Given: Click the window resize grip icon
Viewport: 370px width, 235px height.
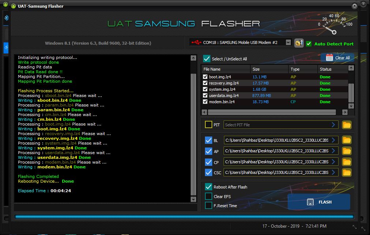Looking at the screenshot, I should (x=354, y=227).
